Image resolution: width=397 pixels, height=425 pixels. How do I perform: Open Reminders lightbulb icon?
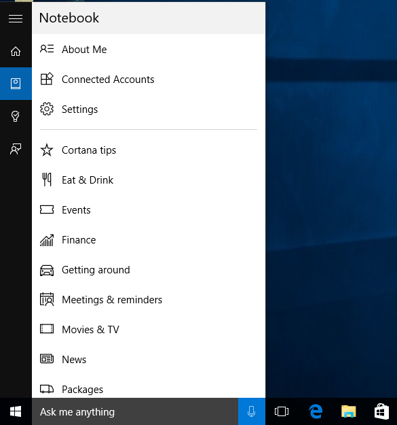pyautogui.click(x=16, y=116)
